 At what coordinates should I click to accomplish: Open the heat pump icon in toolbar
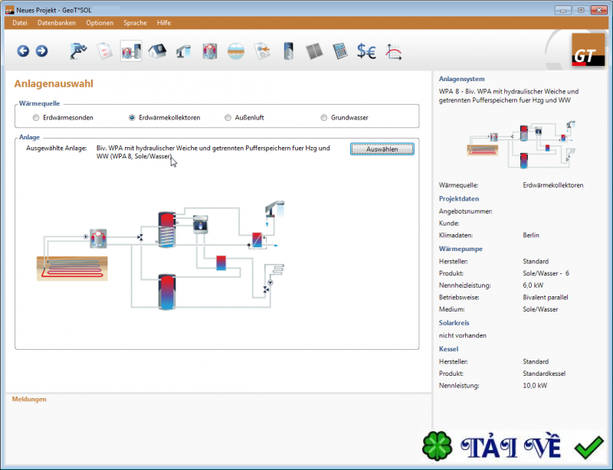(x=210, y=51)
